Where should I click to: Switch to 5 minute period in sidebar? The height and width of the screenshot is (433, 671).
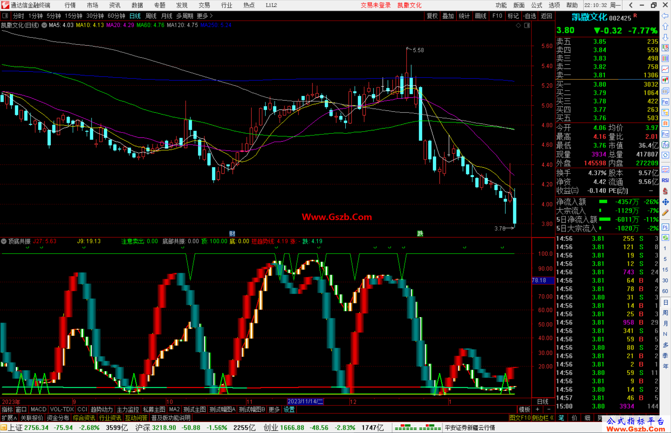click(x=665, y=259)
